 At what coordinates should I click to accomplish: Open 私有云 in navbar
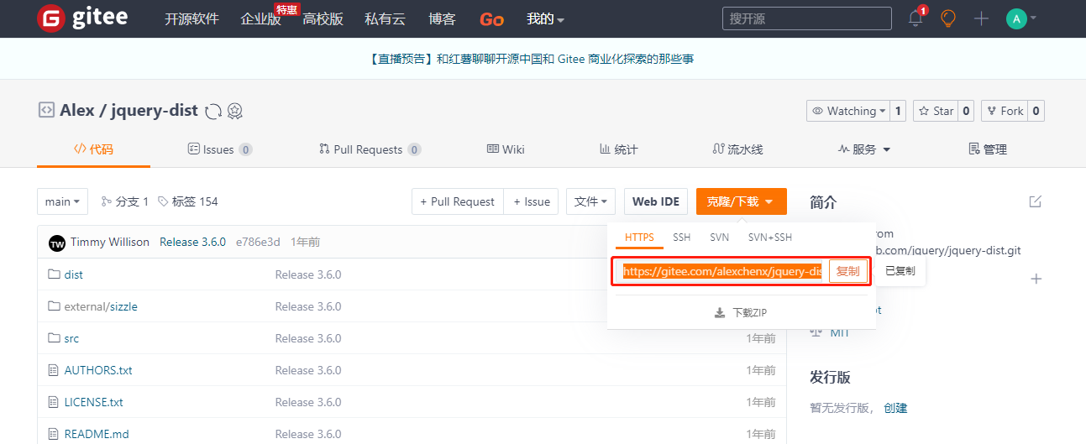click(x=386, y=18)
